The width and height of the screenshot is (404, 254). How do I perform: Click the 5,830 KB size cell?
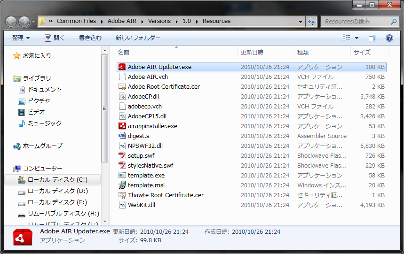pos(372,146)
